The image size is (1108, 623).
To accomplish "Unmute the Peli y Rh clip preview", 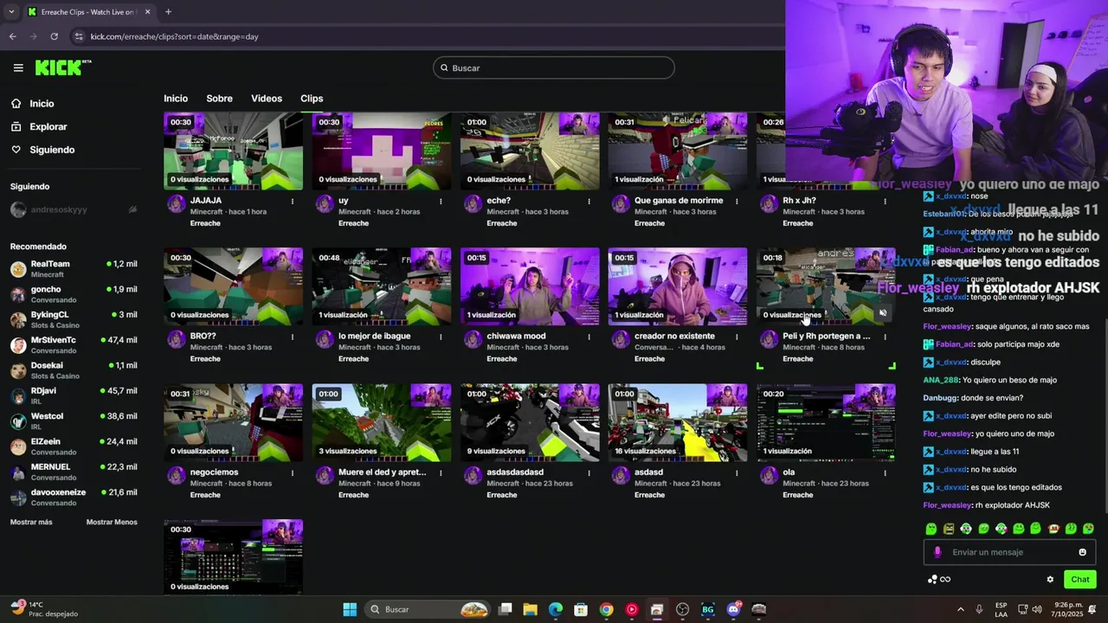I will point(883,313).
